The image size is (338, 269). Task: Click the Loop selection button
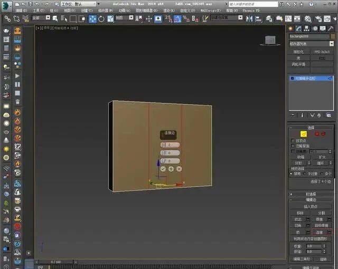click(321, 163)
